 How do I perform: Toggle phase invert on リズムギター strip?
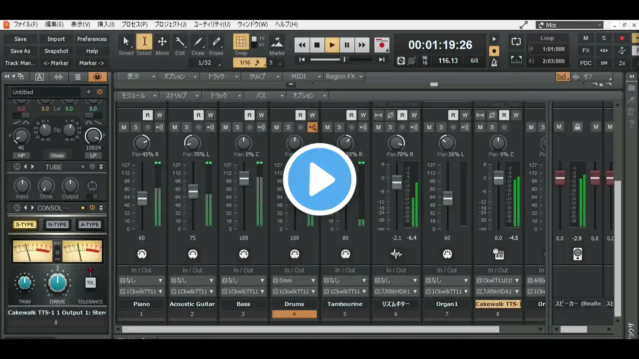(390, 115)
